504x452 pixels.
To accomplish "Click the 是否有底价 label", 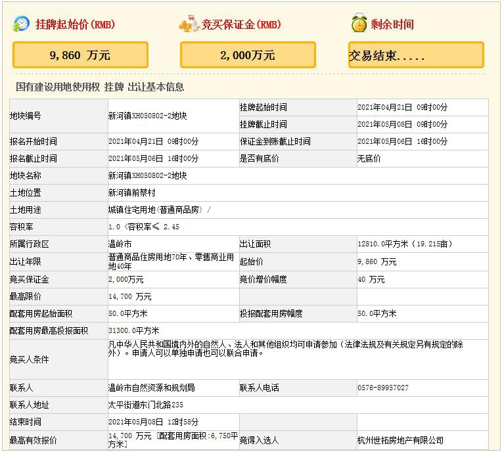I will click(x=259, y=158).
